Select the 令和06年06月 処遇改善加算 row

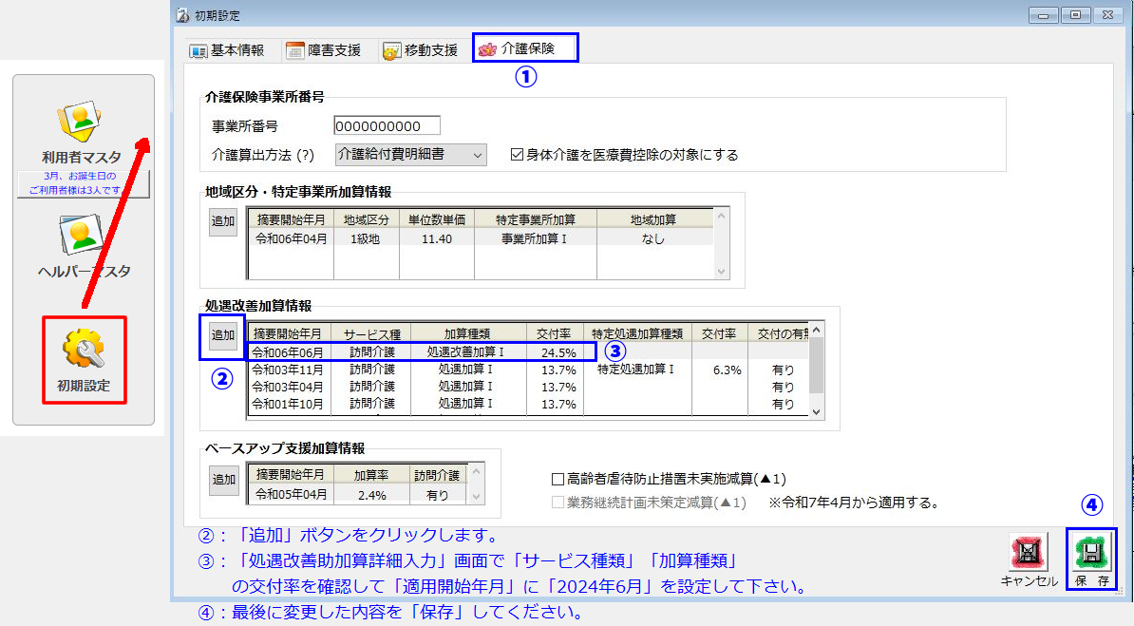418,351
